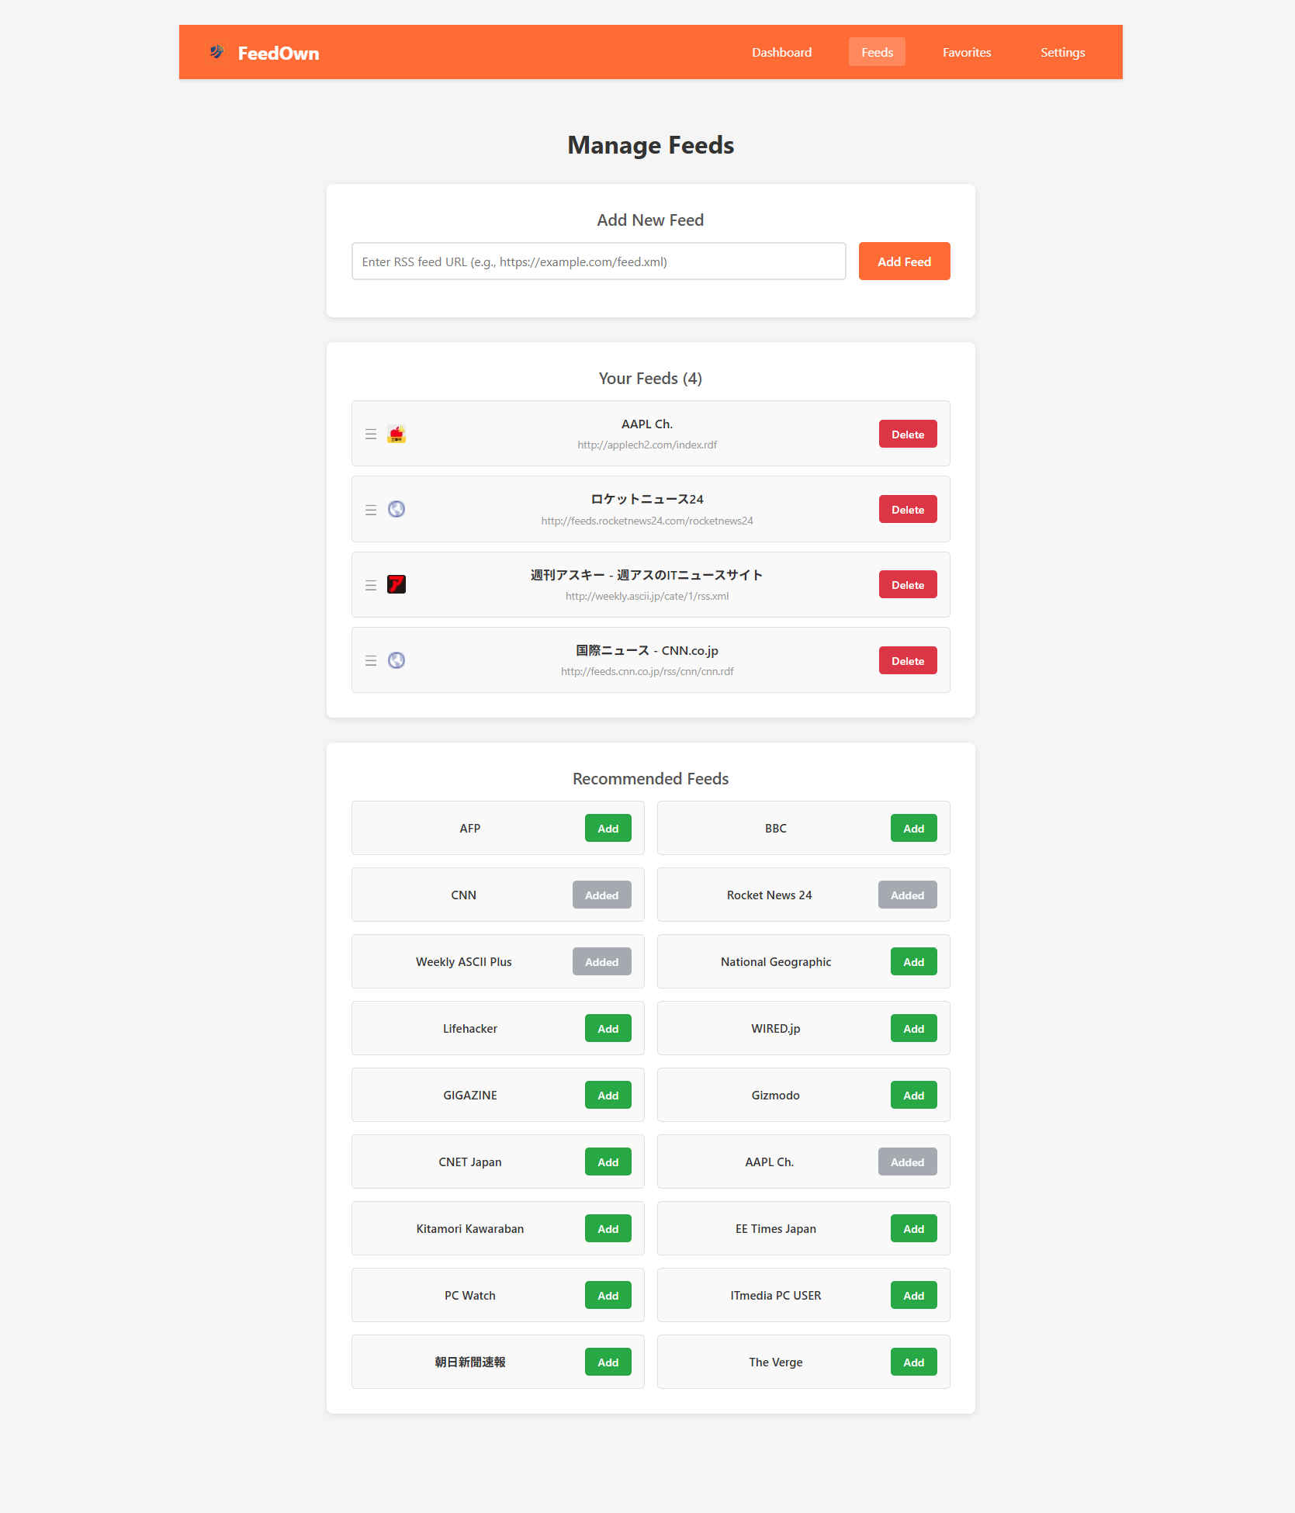1295x1513 pixels.
Task: Go to Favorites
Action: [x=967, y=52]
